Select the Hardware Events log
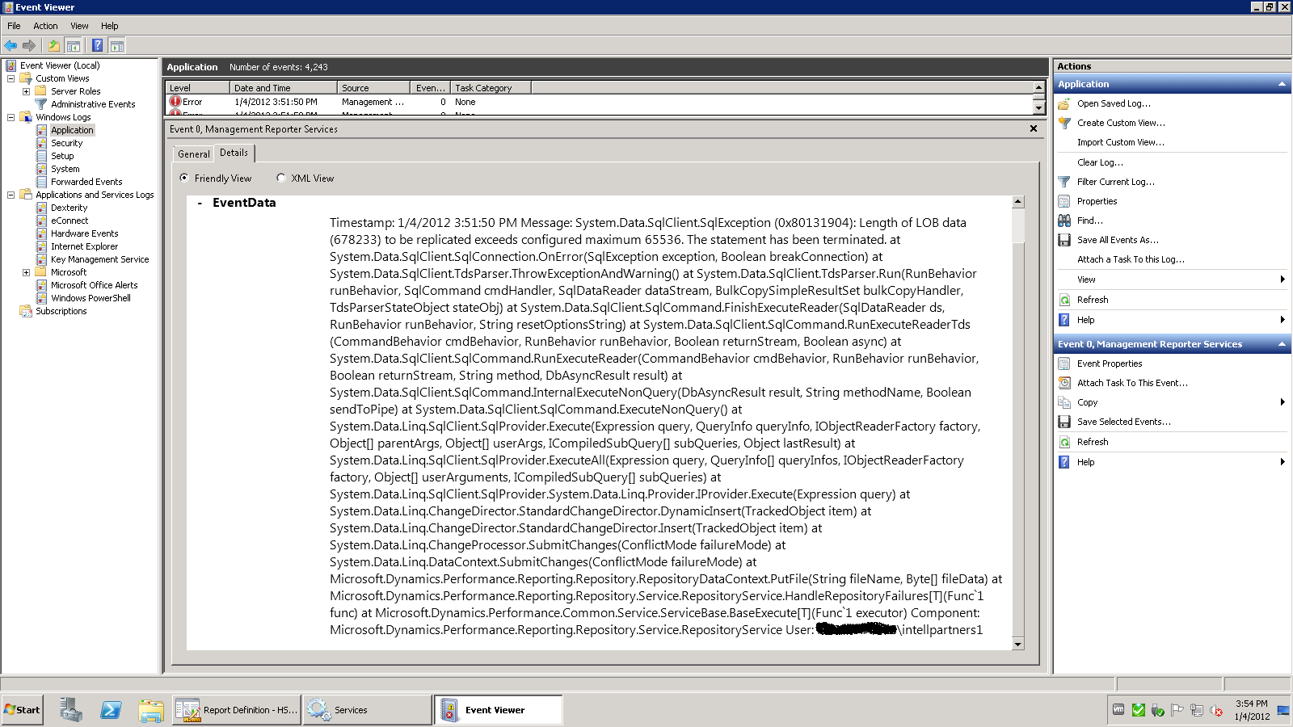 (84, 233)
